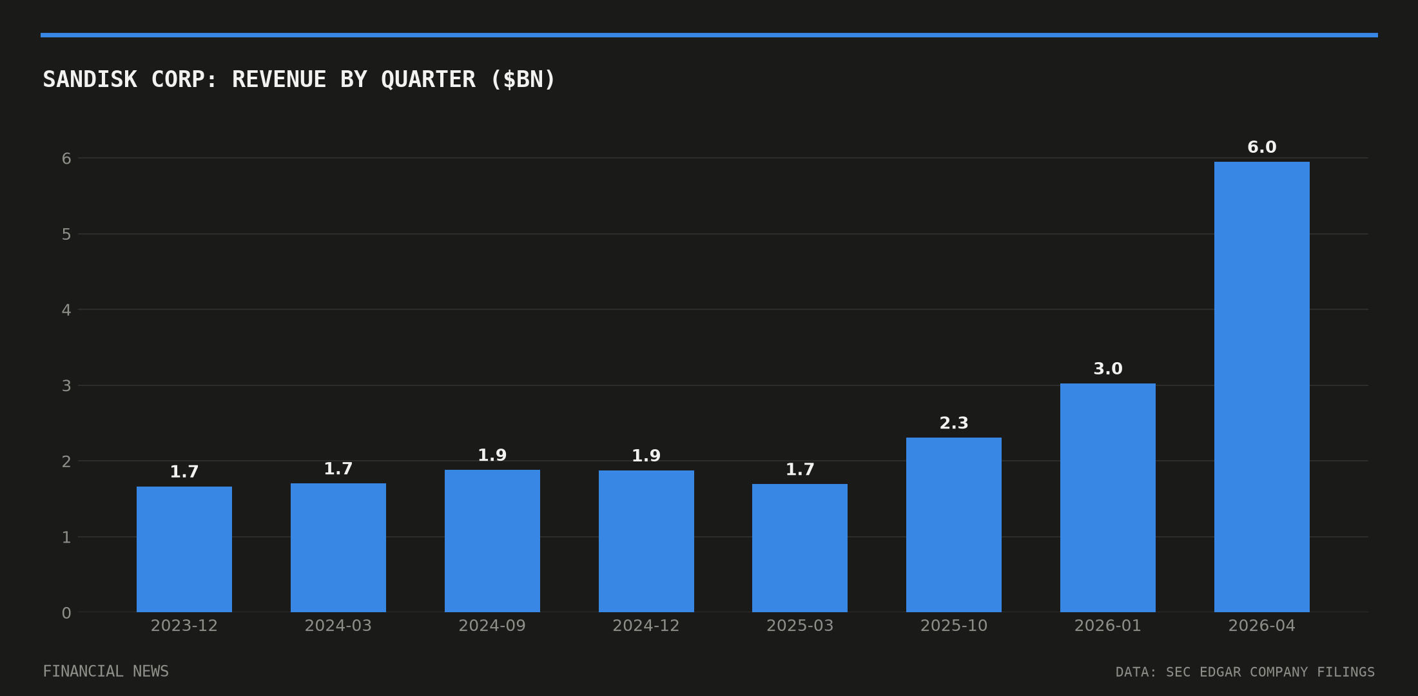Select the 2023-12 revenue bar

point(184,549)
